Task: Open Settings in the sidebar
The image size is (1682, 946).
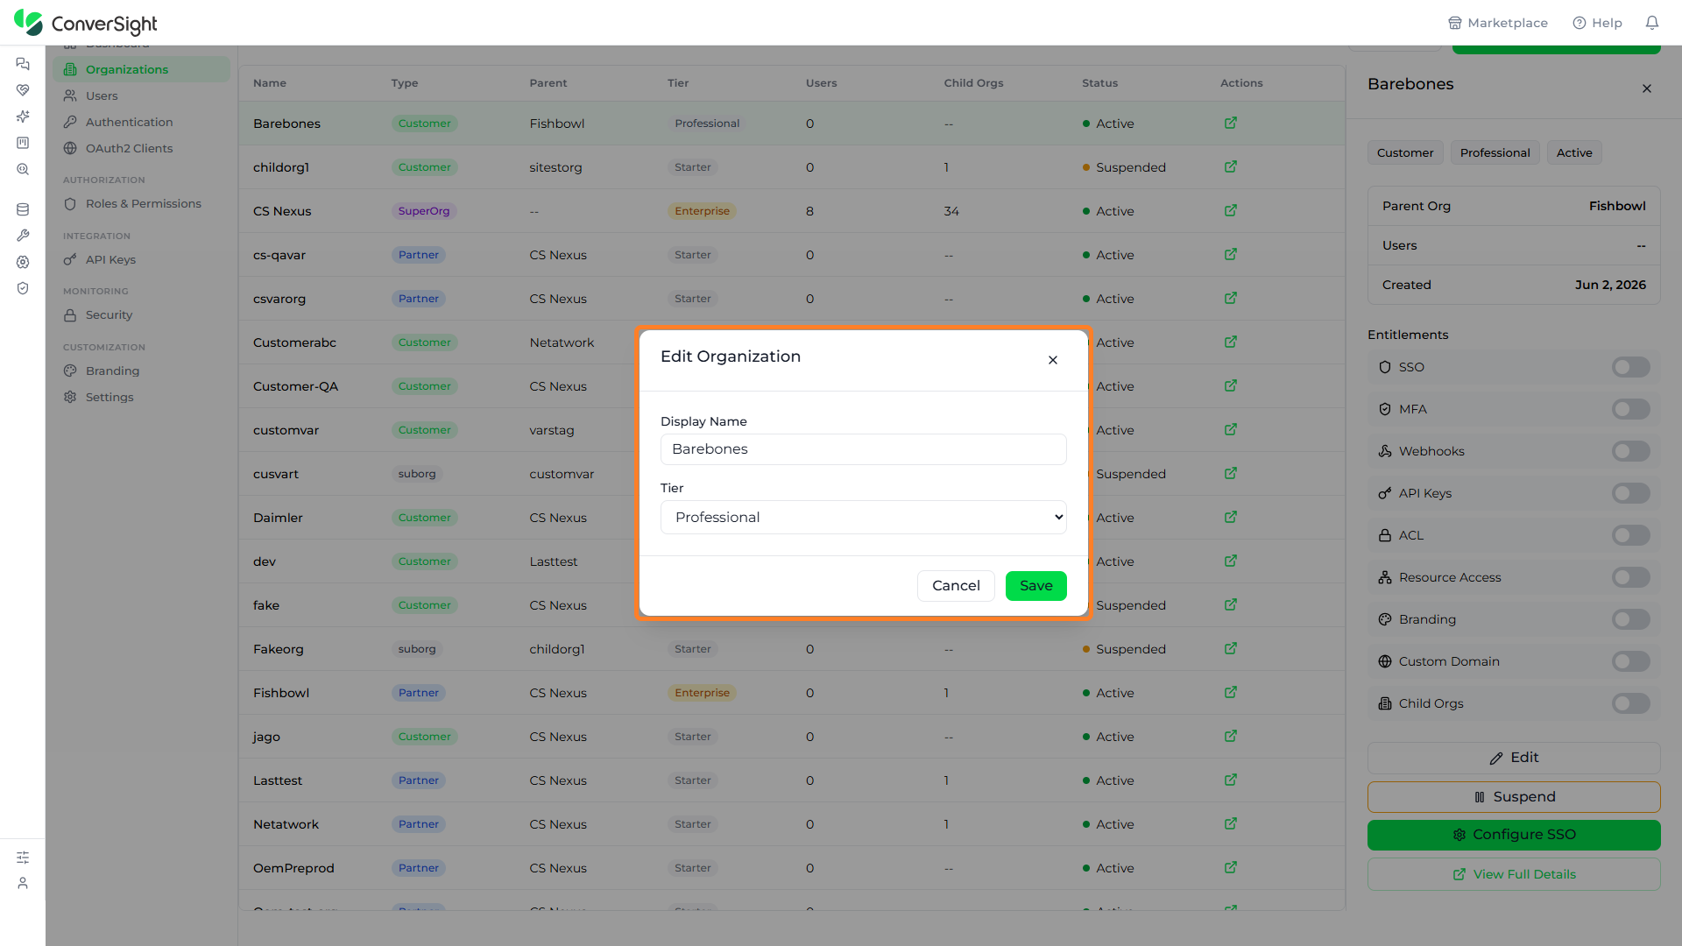Action: tap(141, 397)
